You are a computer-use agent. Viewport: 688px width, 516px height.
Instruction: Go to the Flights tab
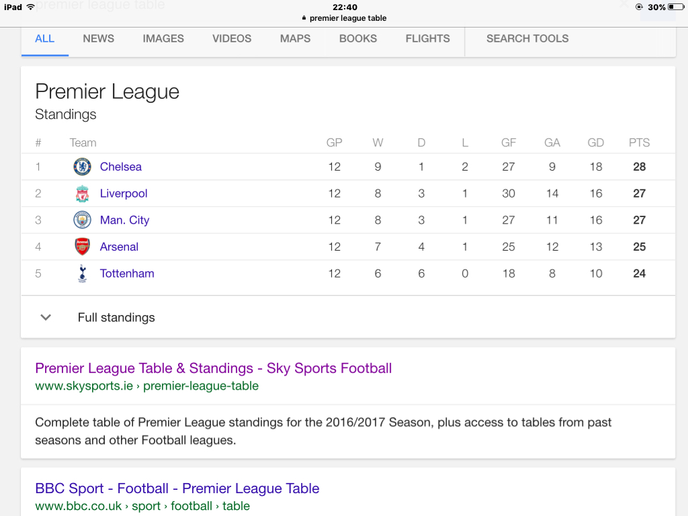click(427, 38)
